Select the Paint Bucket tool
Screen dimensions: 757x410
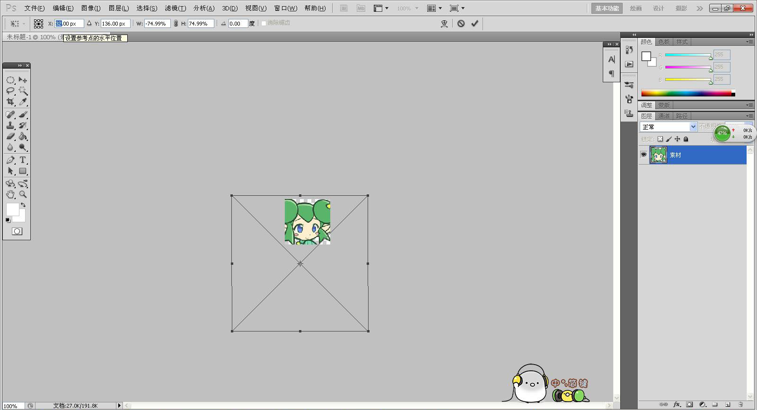[23, 136]
